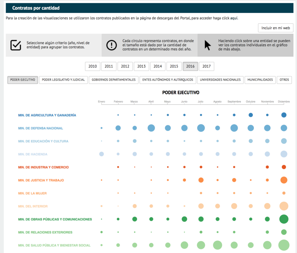Open the Poder Ejecutivo tab

tap(23, 80)
